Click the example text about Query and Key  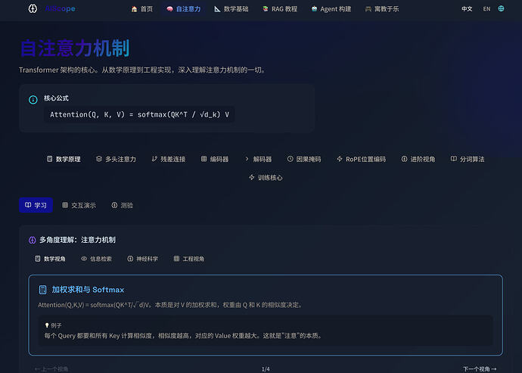pos(183,336)
